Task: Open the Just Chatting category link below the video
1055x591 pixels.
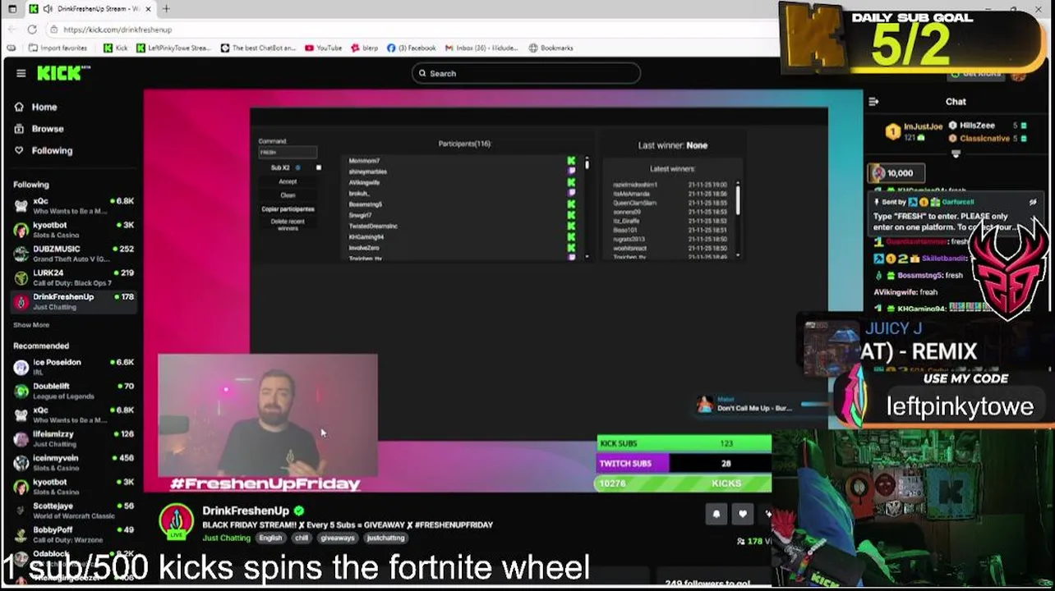Action: point(226,538)
